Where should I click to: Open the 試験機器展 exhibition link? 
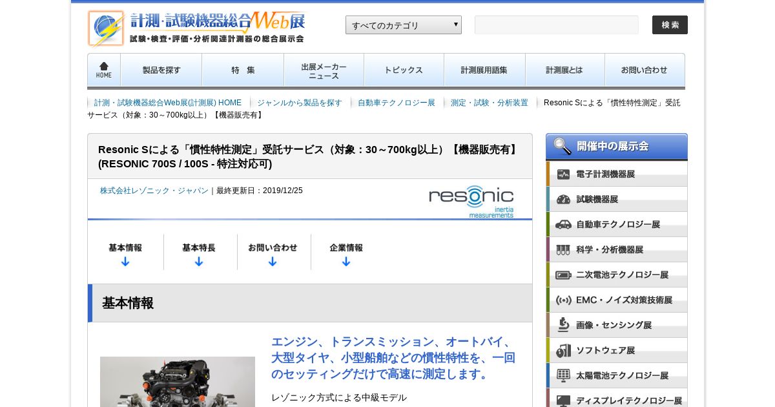click(617, 200)
